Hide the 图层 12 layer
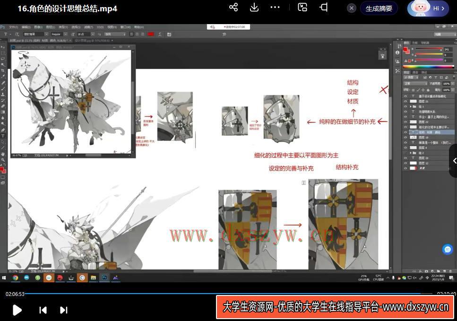457x321 pixels. click(405, 163)
